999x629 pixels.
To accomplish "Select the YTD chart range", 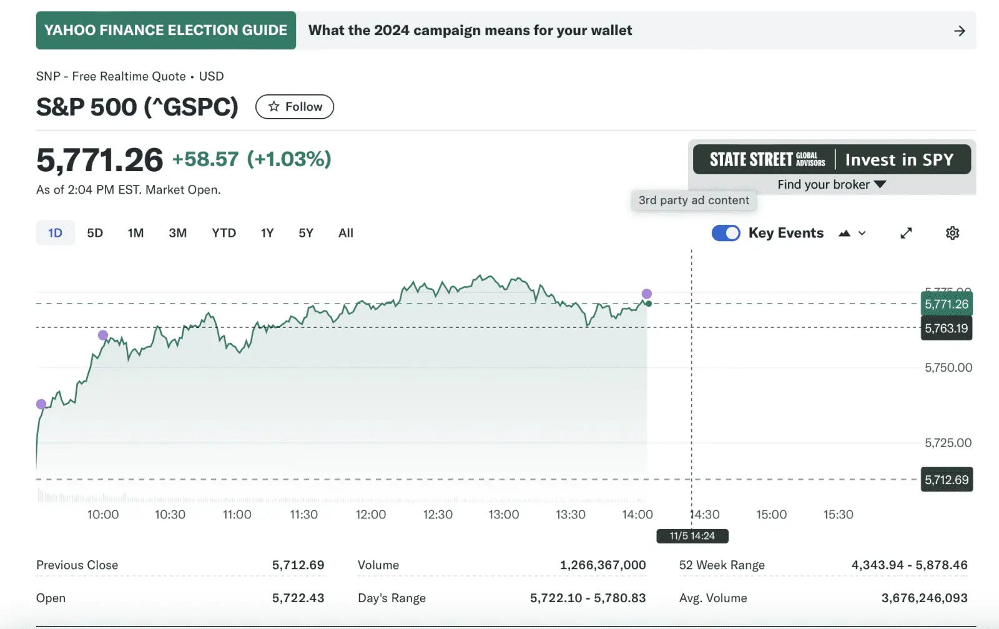I will pos(224,233).
